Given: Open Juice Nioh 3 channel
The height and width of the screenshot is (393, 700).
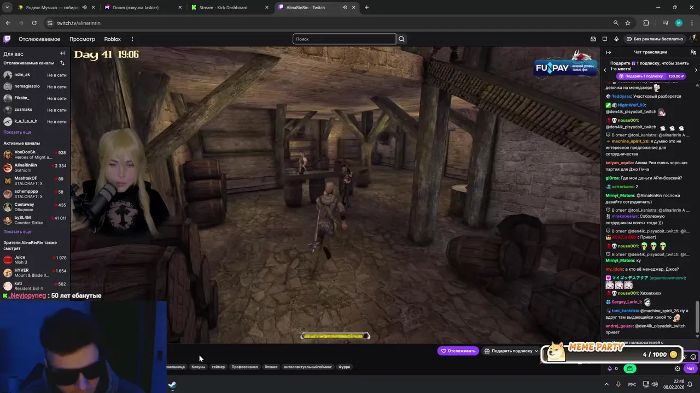Looking at the screenshot, I should click(x=35, y=259).
